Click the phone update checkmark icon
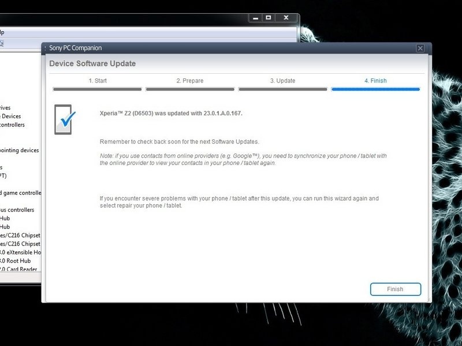 click(x=65, y=119)
